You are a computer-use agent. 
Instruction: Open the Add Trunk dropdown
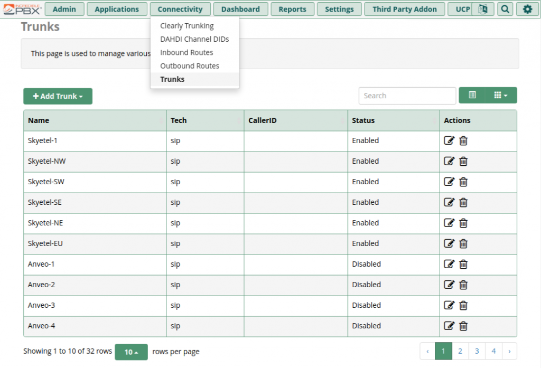pos(58,96)
